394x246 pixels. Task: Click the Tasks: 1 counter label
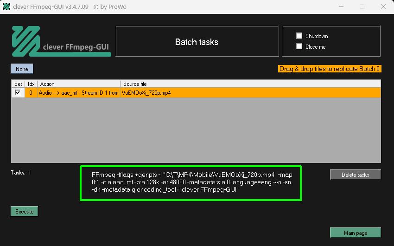point(21,173)
